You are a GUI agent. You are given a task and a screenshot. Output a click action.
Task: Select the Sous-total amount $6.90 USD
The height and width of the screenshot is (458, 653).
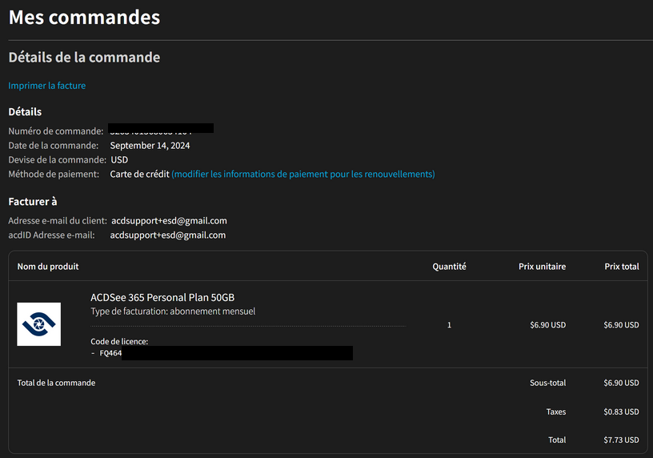[x=621, y=383]
